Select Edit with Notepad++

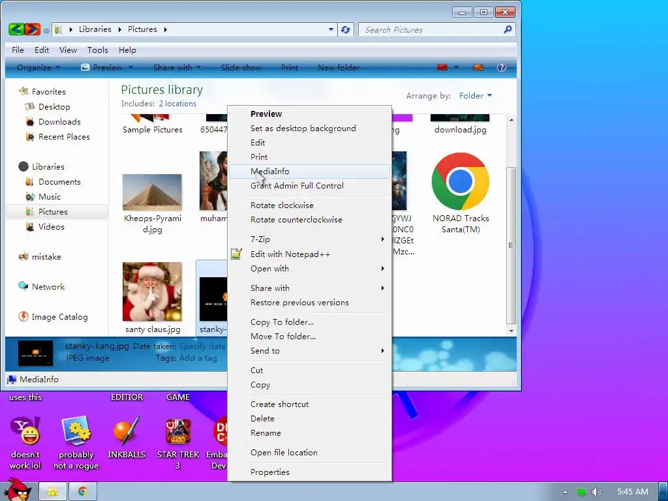[310, 254]
